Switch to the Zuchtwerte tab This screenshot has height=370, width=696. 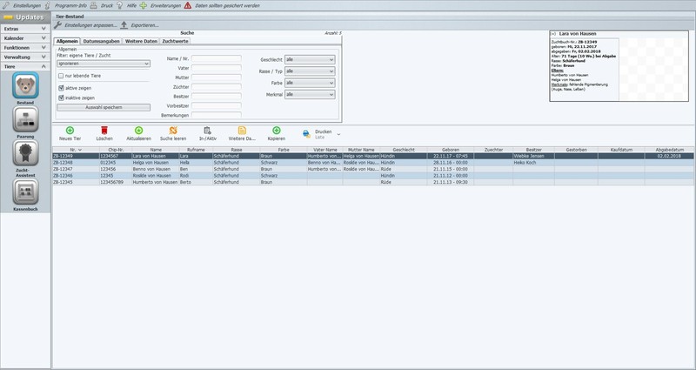(176, 41)
